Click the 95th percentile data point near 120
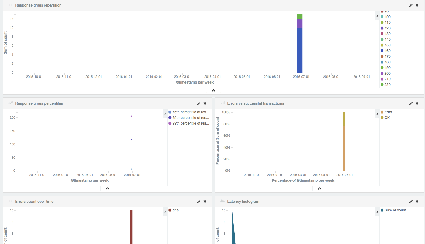The height and width of the screenshot is (244, 425). pos(131,139)
